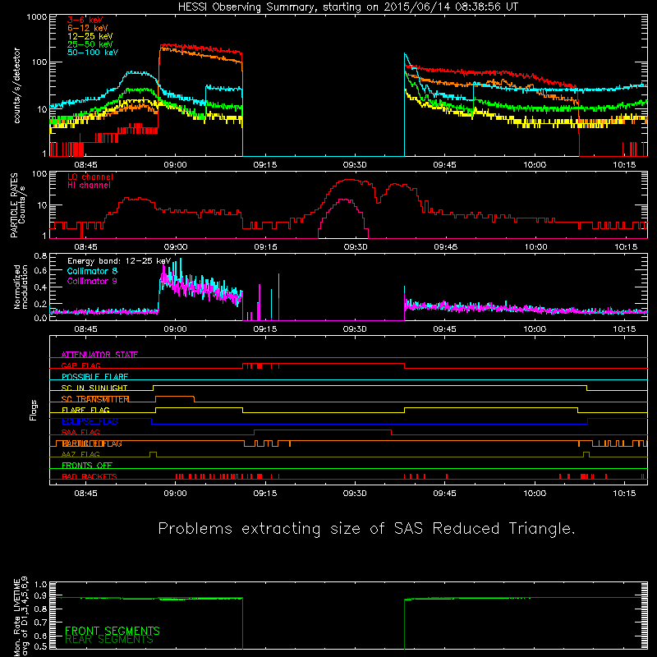The height and width of the screenshot is (657, 657).
Task: Click the 09:45 label under particle rates panel
Action: tap(446, 247)
